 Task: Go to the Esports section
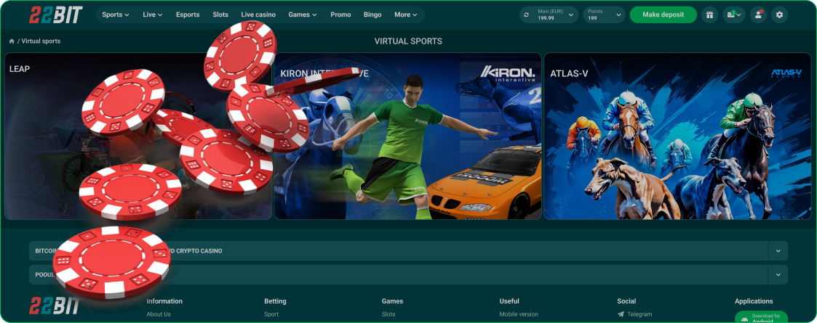pyautogui.click(x=188, y=15)
